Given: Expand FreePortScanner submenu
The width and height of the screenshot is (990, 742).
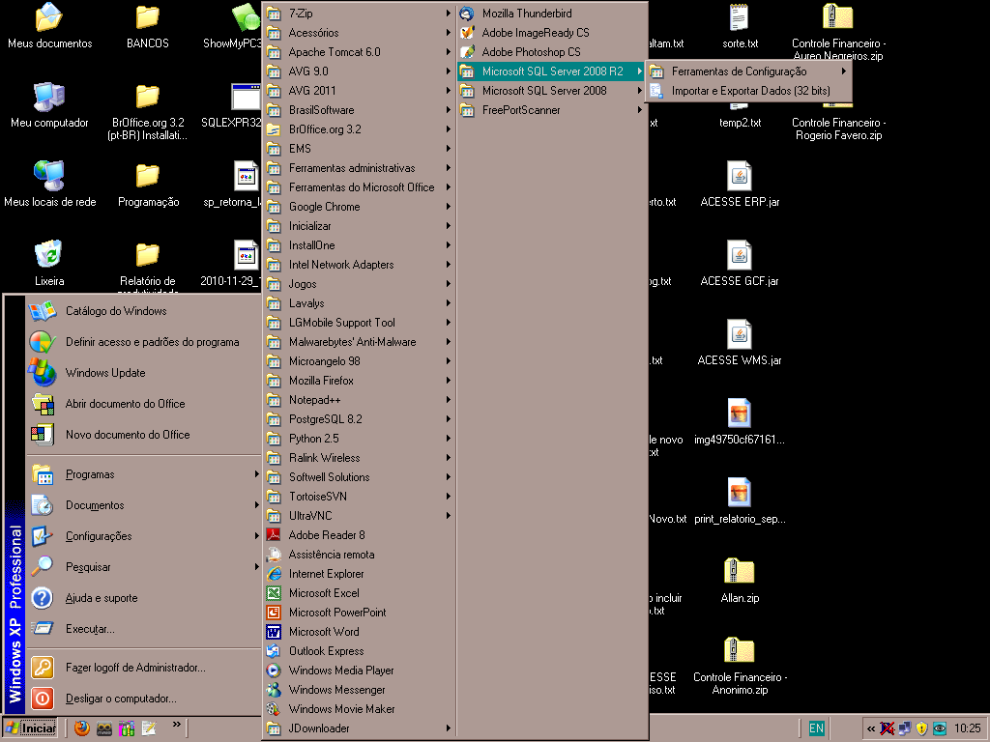Looking at the screenshot, I should pyautogui.click(x=552, y=110).
